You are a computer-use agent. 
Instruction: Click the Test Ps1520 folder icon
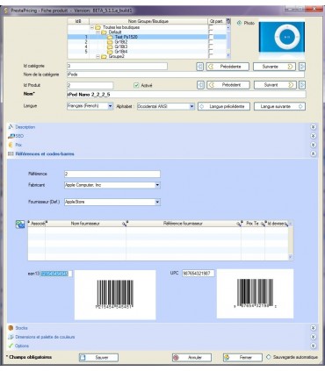pos(110,37)
